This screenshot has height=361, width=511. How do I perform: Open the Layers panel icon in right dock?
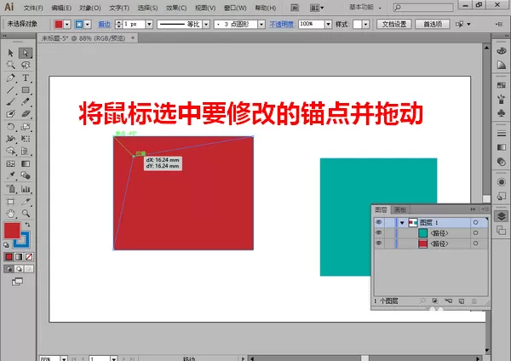502,216
